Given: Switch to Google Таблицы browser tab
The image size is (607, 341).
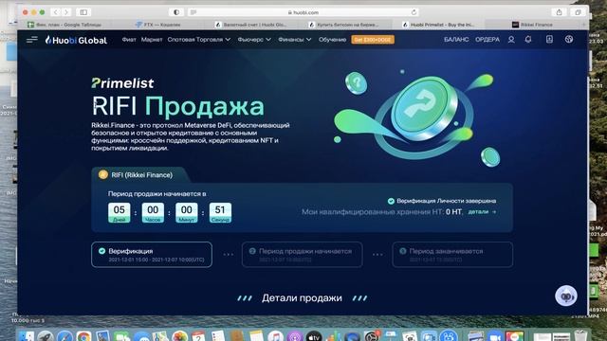Looking at the screenshot, I should point(64,25).
